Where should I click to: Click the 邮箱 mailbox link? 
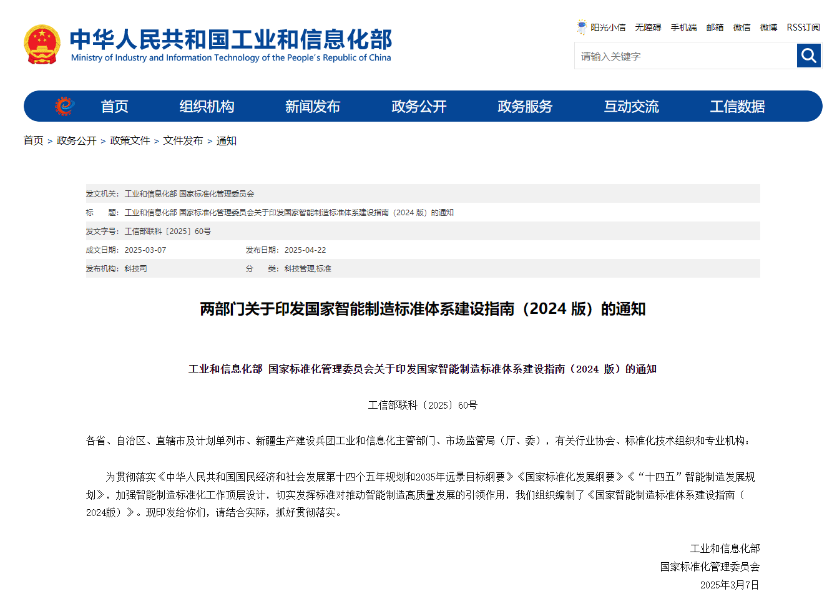tap(715, 27)
